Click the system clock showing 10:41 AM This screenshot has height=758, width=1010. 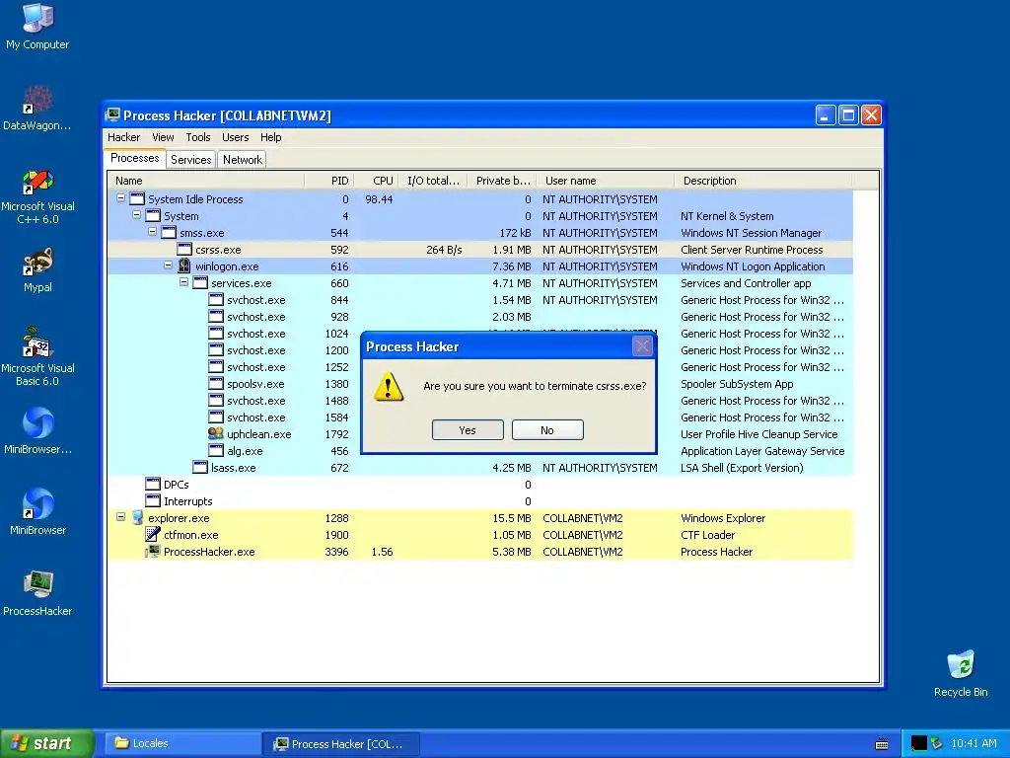click(x=974, y=743)
